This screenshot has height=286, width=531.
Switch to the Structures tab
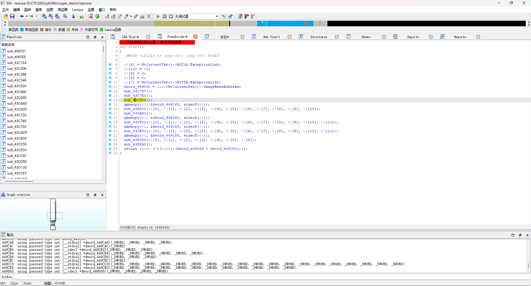319,37
